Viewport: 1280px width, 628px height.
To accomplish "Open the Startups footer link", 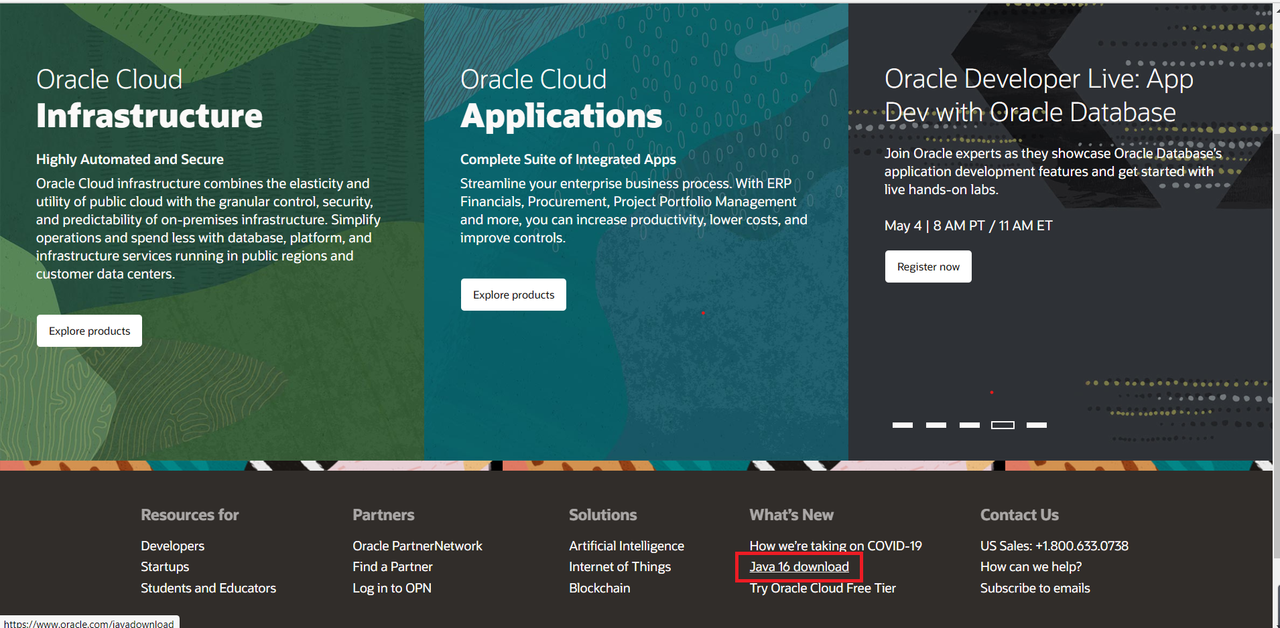I will (x=165, y=566).
